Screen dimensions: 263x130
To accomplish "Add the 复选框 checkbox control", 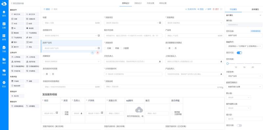I will 17,33.
